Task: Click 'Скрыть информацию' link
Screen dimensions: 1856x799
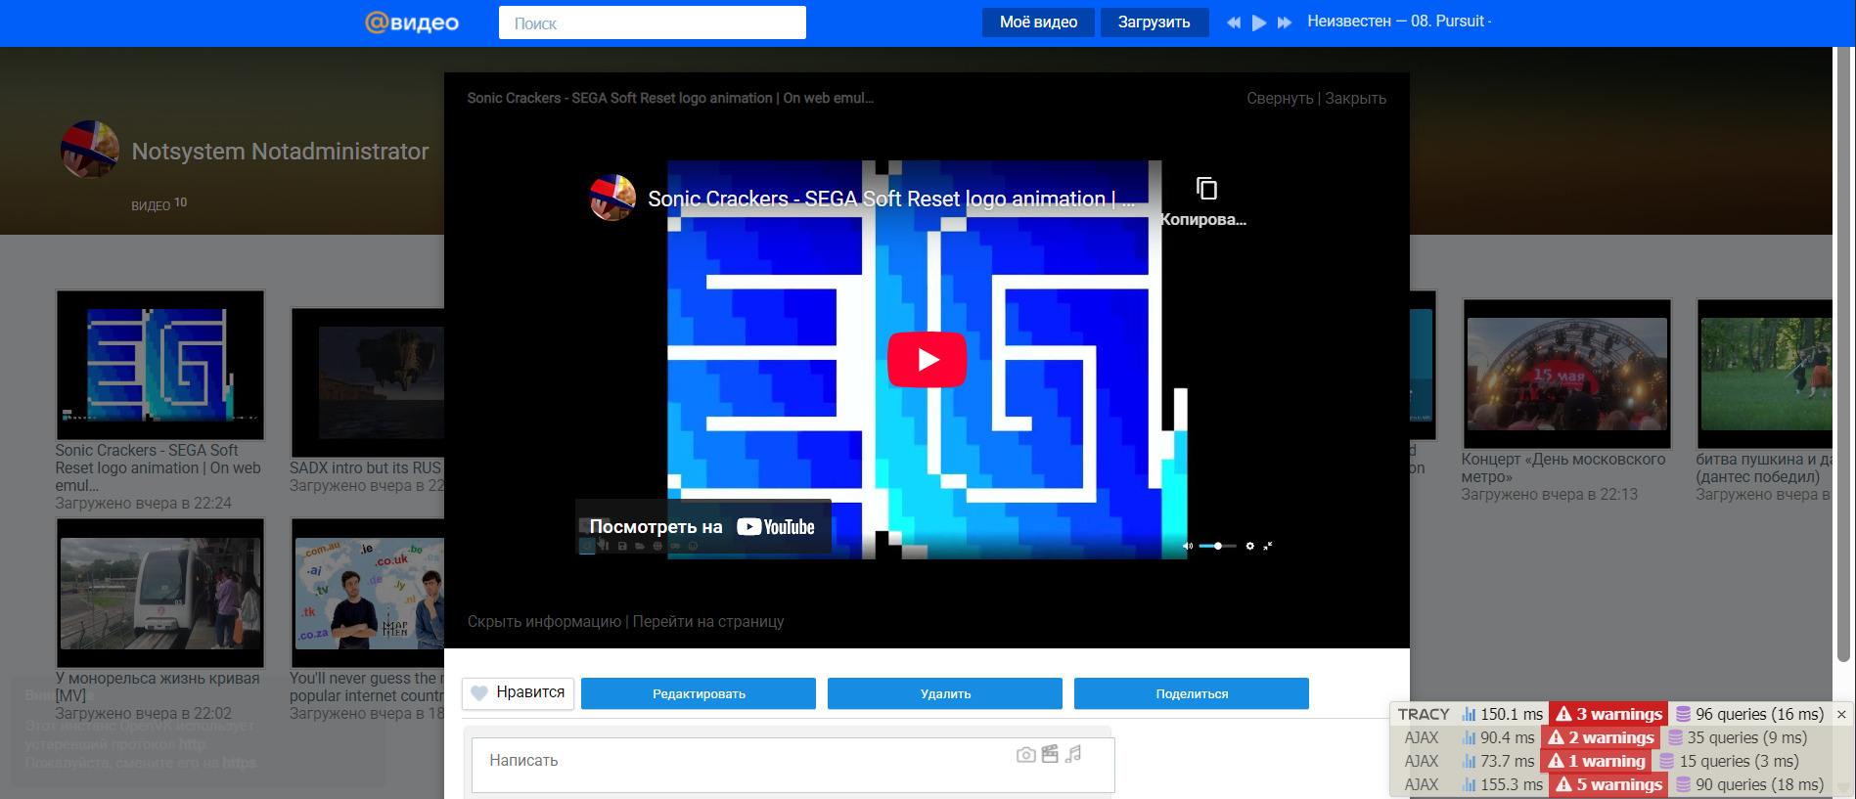Action: click(x=544, y=621)
